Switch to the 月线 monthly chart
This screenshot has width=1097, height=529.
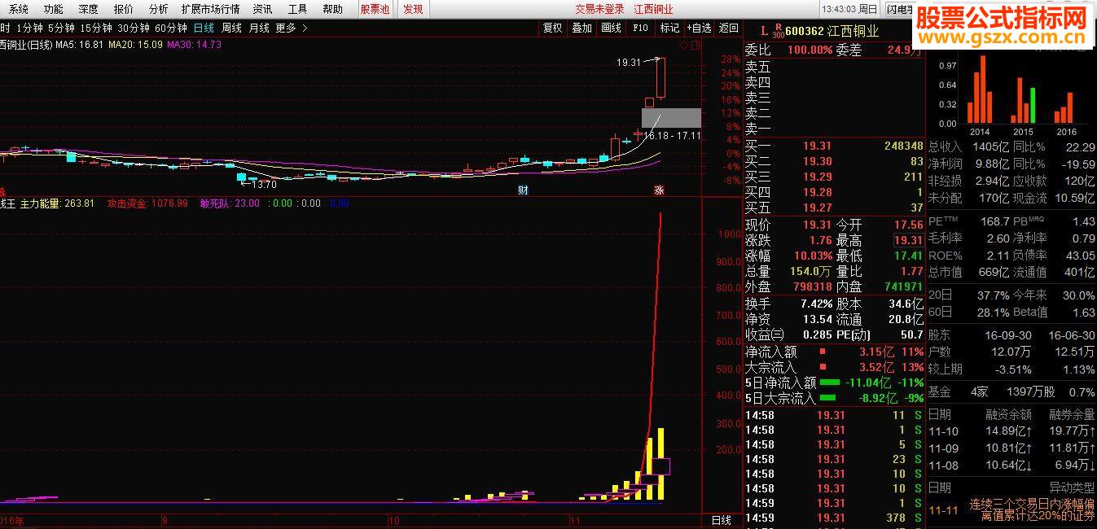[259, 28]
